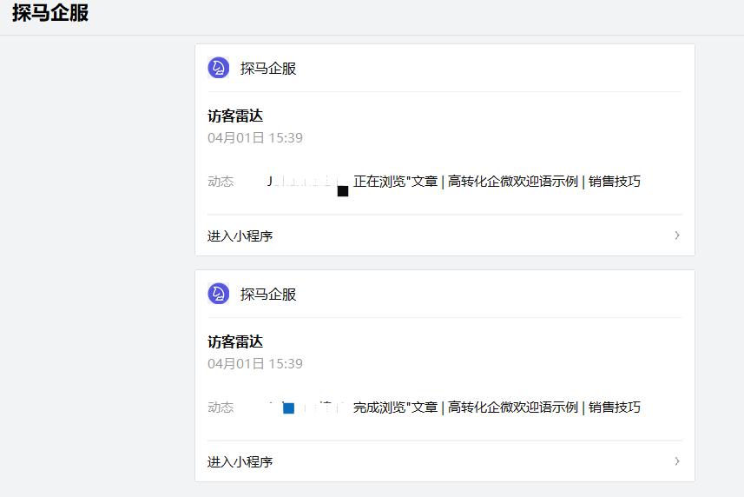Open 进入小程序 in the 完成浏览 card
Image resolution: width=744 pixels, height=497 pixels.
(x=240, y=462)
